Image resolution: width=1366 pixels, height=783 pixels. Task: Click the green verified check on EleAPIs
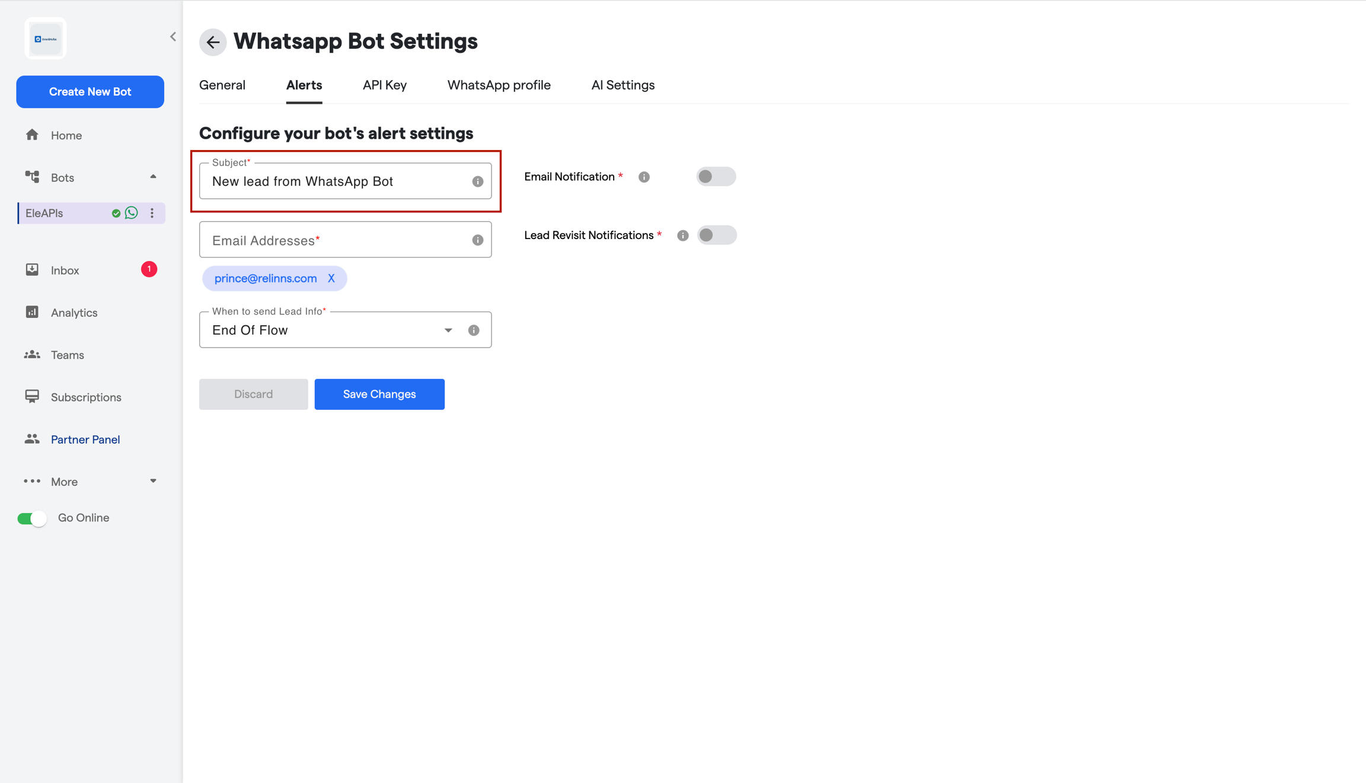point(116,214)
